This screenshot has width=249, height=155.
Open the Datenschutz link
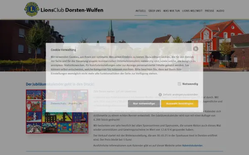[58, 103]
